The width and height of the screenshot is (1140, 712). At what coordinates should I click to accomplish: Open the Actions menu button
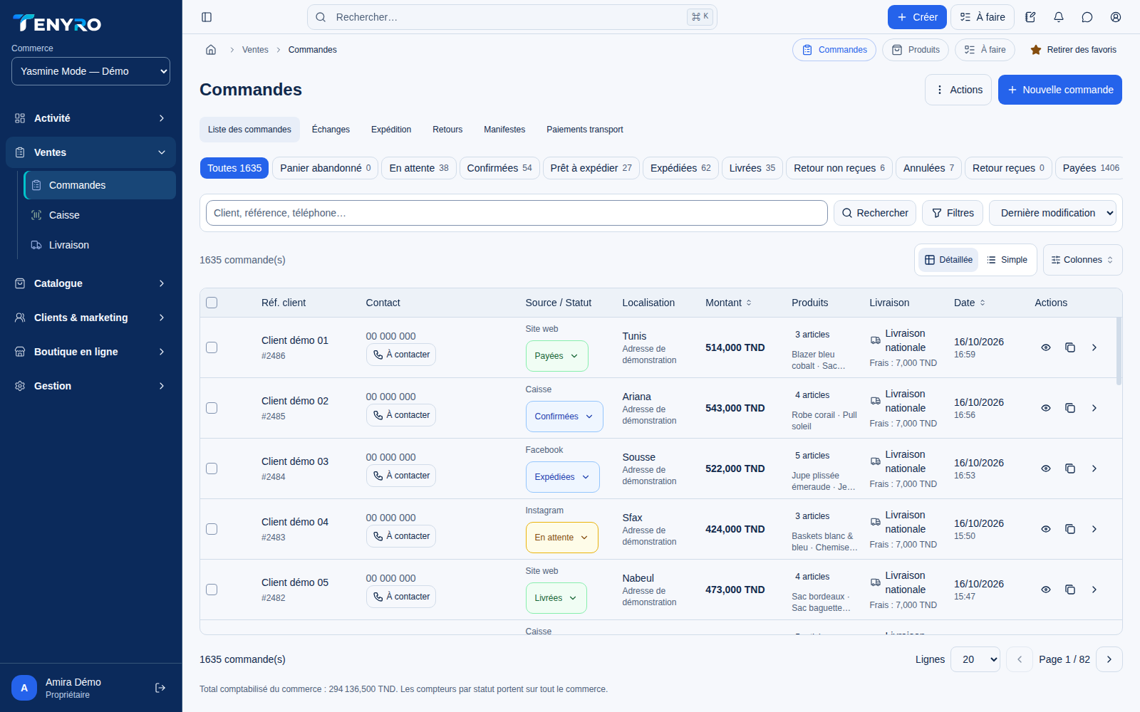958,90
